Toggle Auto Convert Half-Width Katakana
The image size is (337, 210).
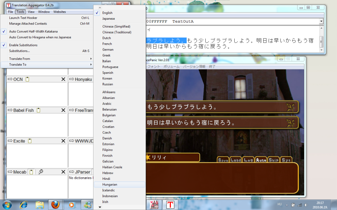[33, 31]
